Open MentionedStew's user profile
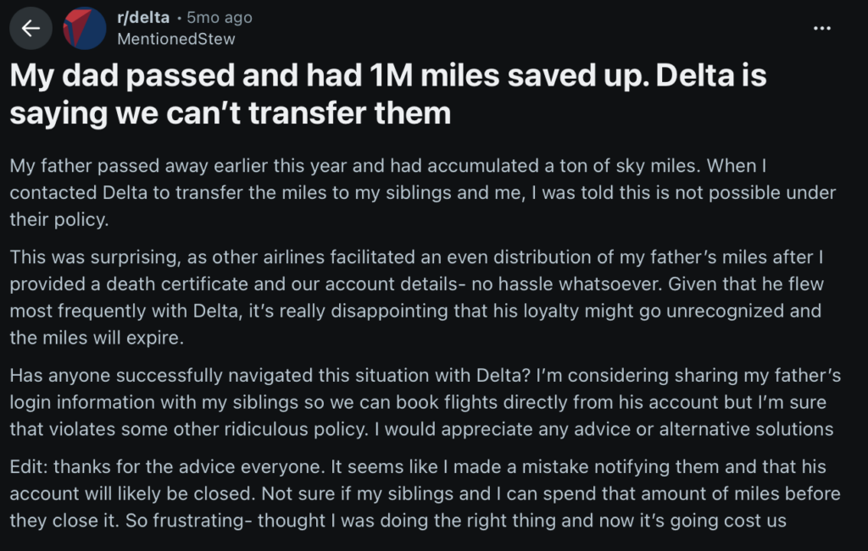This screenshot has width=868, height=551. [175, 39]
